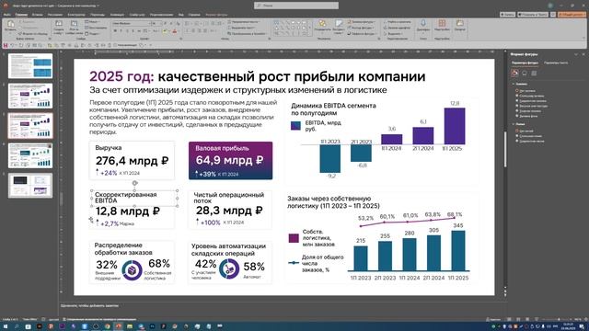Close the Формат фигуры pane

click(x=583, y=54)
